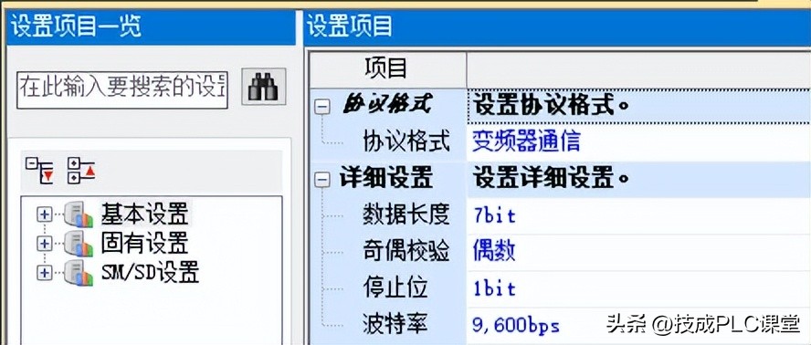Click the 基本设置 module icon
The image size is (811, 345).
click(x=79, y=214)
